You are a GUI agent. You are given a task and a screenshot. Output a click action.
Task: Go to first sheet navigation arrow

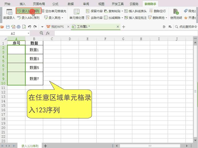(2, 146)
